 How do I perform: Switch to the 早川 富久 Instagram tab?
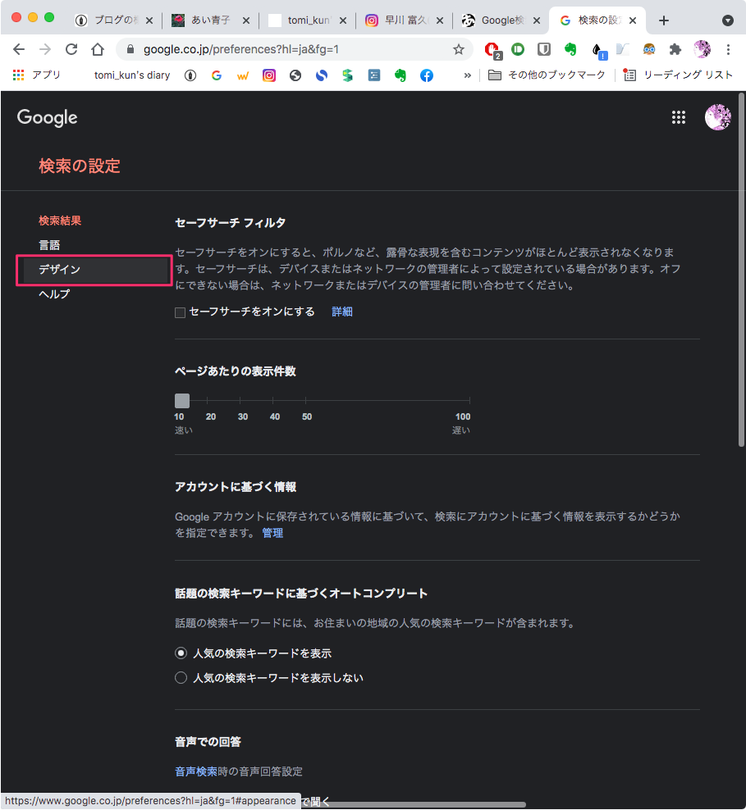[398, 20]
